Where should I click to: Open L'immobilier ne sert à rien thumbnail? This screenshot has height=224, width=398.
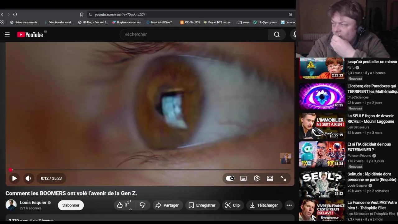tap(322, 126)
